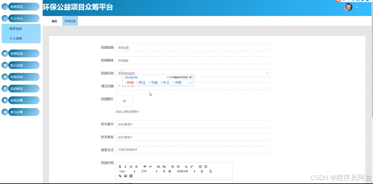Viewport: 373px width, 184px height.
Task: Click the 社团地址 input field
Action: [193, 60]
